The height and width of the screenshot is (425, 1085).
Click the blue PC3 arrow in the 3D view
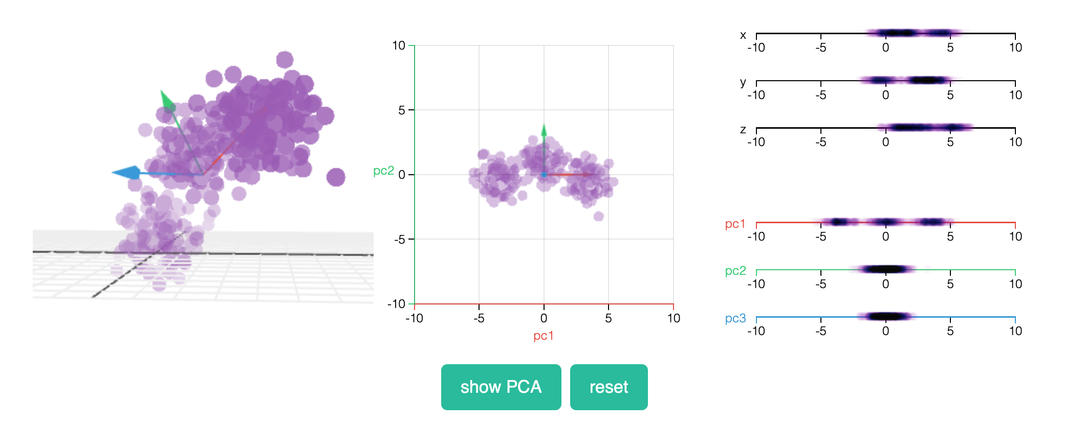click(128, 174)
